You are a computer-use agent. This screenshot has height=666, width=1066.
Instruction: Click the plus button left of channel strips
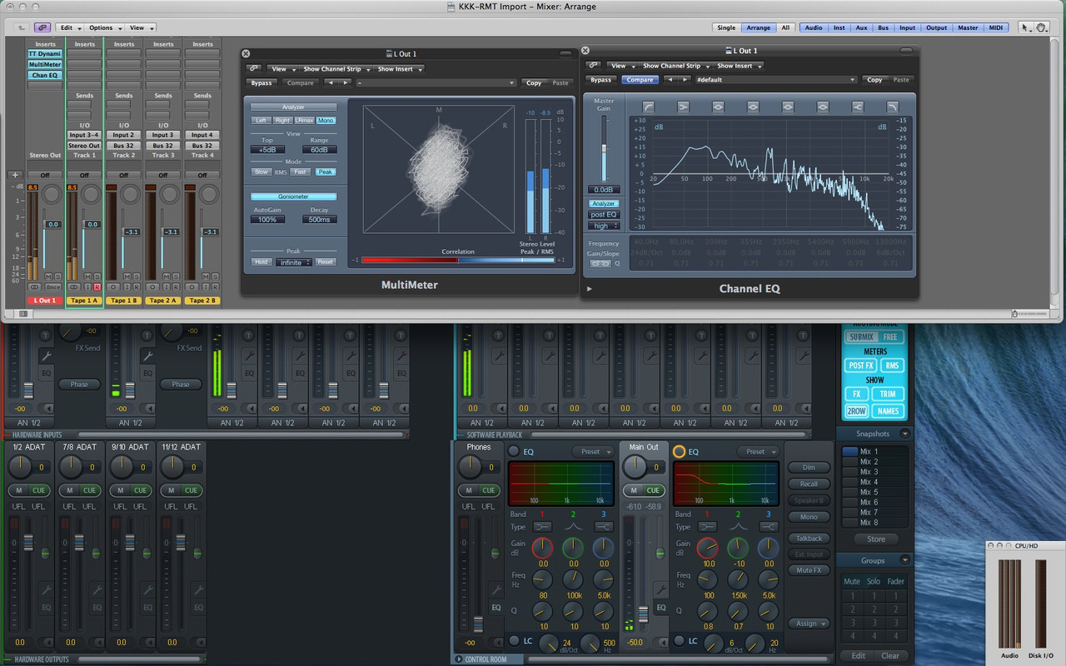(x=14, y=175)
